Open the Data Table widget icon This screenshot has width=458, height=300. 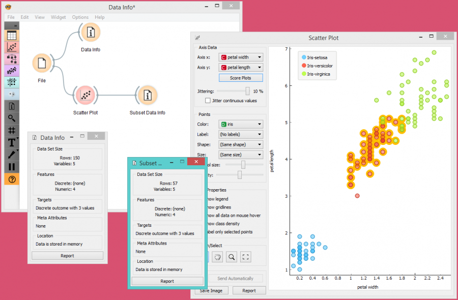(11, 36)
